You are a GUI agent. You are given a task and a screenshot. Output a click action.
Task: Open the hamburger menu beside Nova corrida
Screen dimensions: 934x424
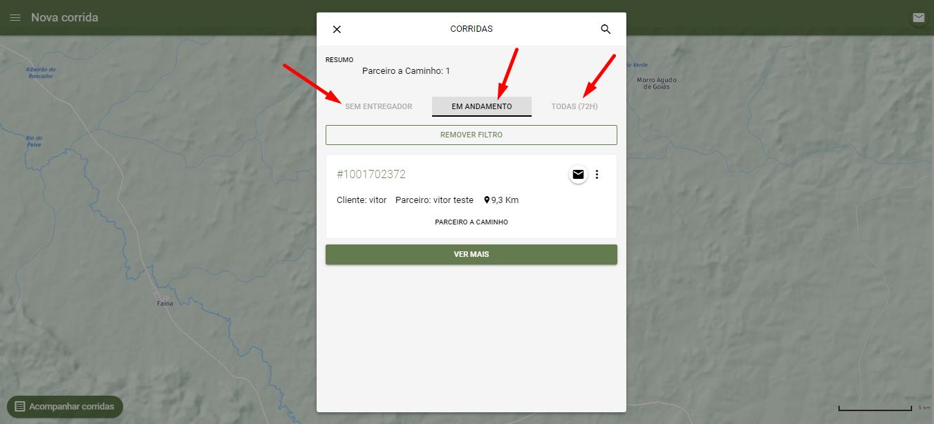click(x=15, y=17)
